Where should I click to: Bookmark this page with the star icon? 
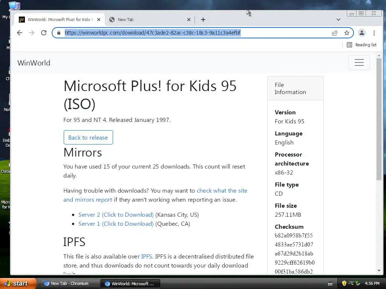coord(347,33)
